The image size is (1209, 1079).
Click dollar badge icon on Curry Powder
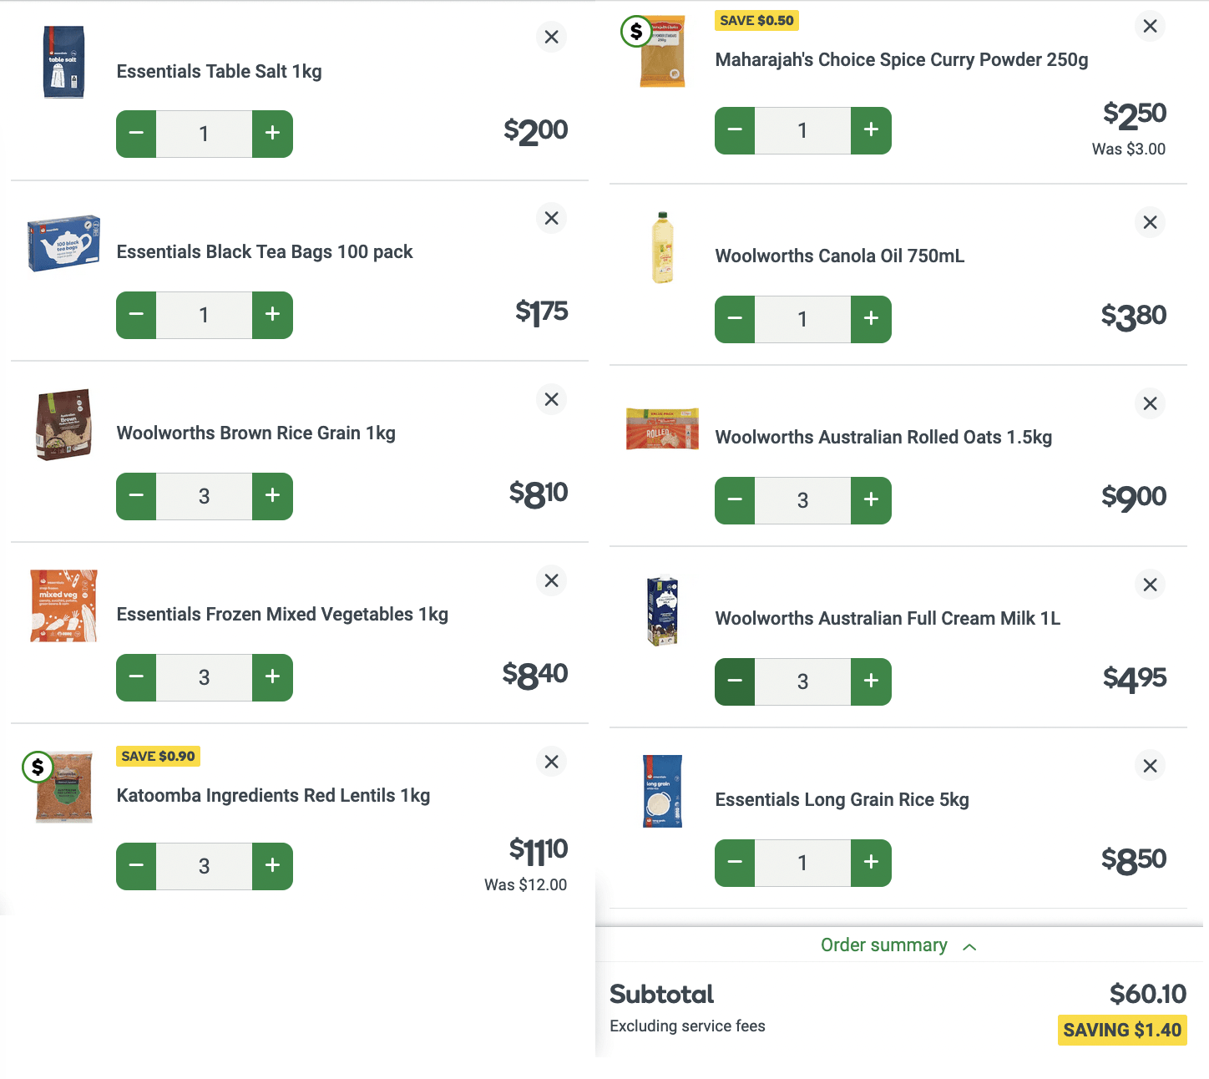pyautogui.click(x=636, y=32)
